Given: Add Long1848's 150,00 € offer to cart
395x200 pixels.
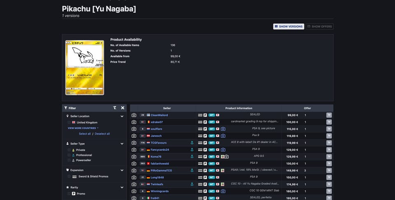Looking at the screenshot, I should point(329,178).
